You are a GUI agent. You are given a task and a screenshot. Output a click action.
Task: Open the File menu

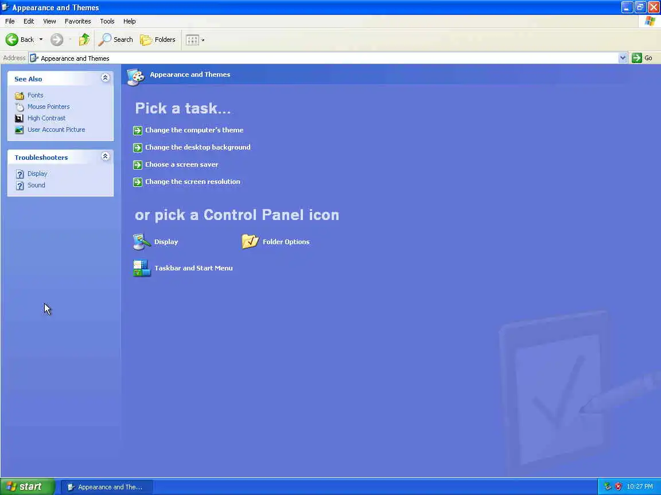click(10, 21)
